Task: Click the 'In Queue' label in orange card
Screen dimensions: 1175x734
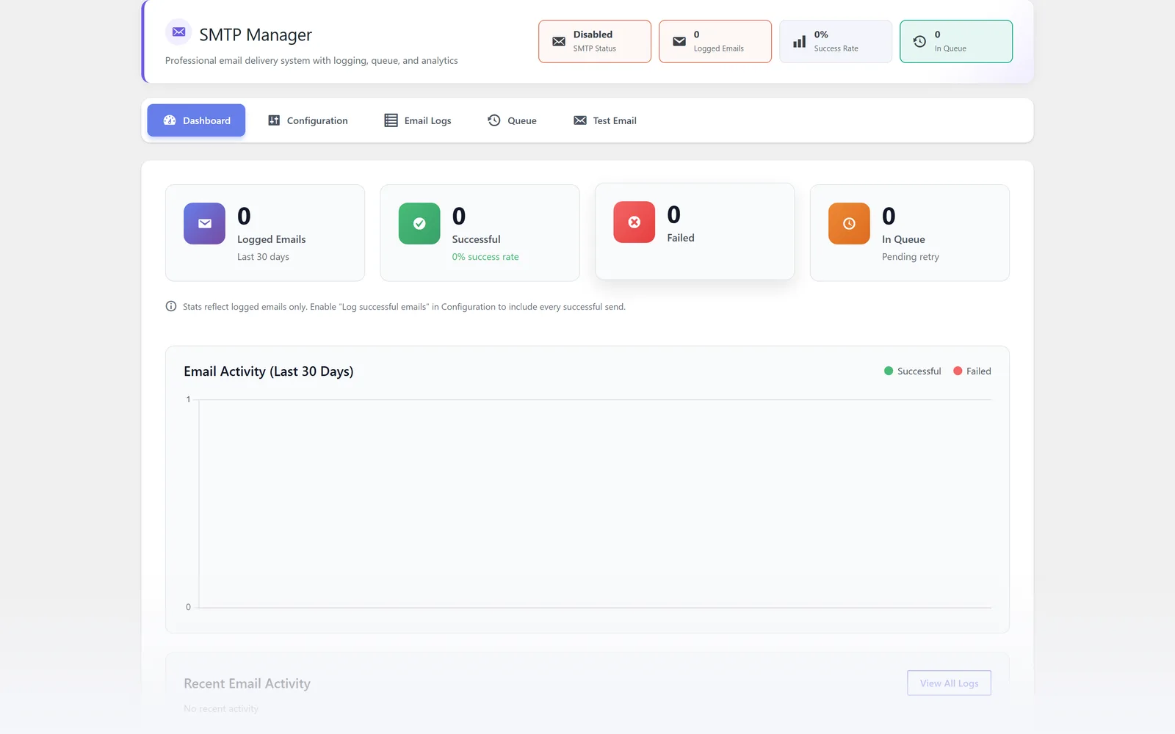Action: click(x=903, y=239)
